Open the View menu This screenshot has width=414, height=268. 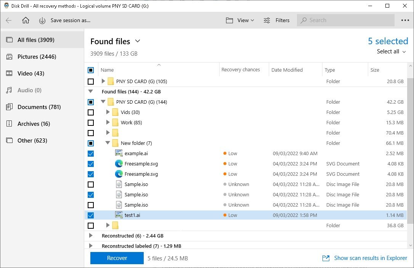240,21
